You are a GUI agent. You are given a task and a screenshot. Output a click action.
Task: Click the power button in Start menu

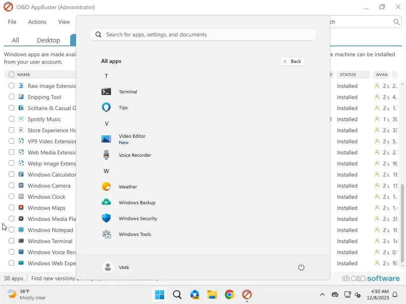(x=301, y=267)
